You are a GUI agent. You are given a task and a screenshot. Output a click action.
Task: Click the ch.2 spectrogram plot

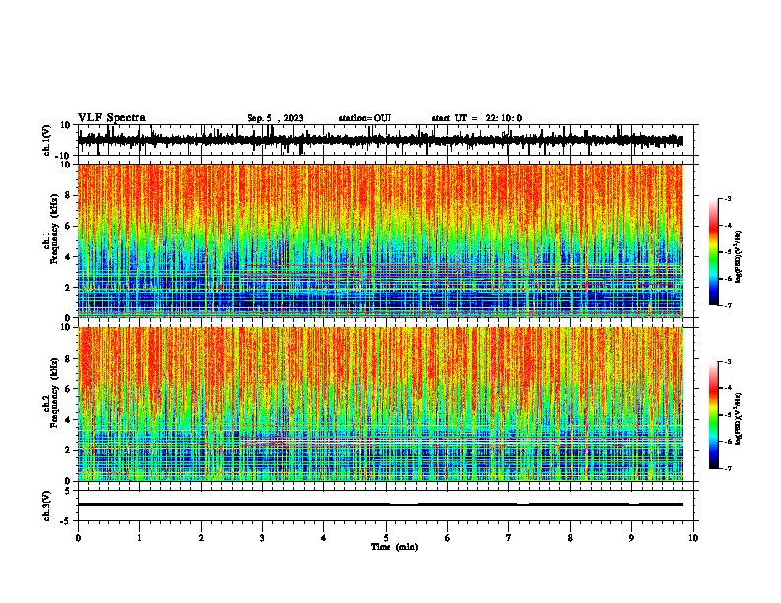pyautogui.click(x=381, y=404)
